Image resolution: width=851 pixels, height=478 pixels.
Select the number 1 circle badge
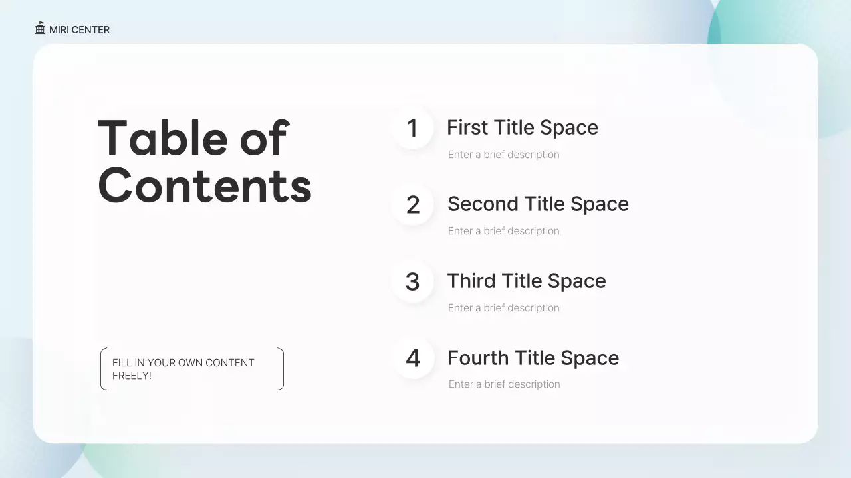(412, 128)
